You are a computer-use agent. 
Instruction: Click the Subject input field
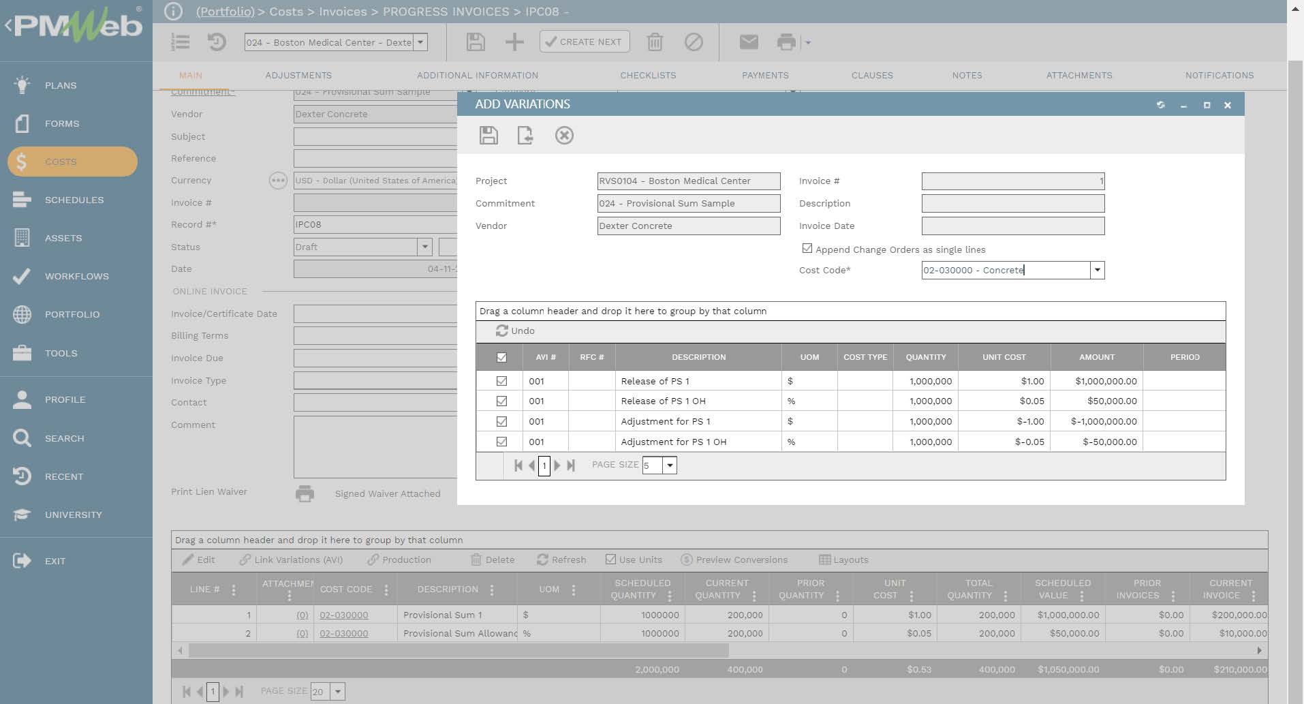point(376,136)
